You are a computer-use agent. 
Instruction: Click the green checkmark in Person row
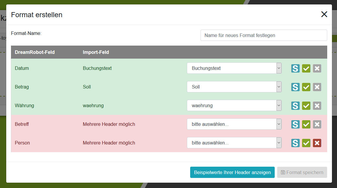pos(306,143)
